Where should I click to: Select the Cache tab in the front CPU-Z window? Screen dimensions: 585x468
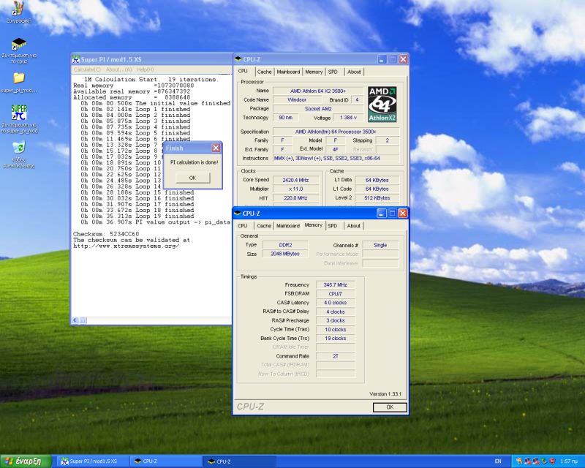pos(264,226)
